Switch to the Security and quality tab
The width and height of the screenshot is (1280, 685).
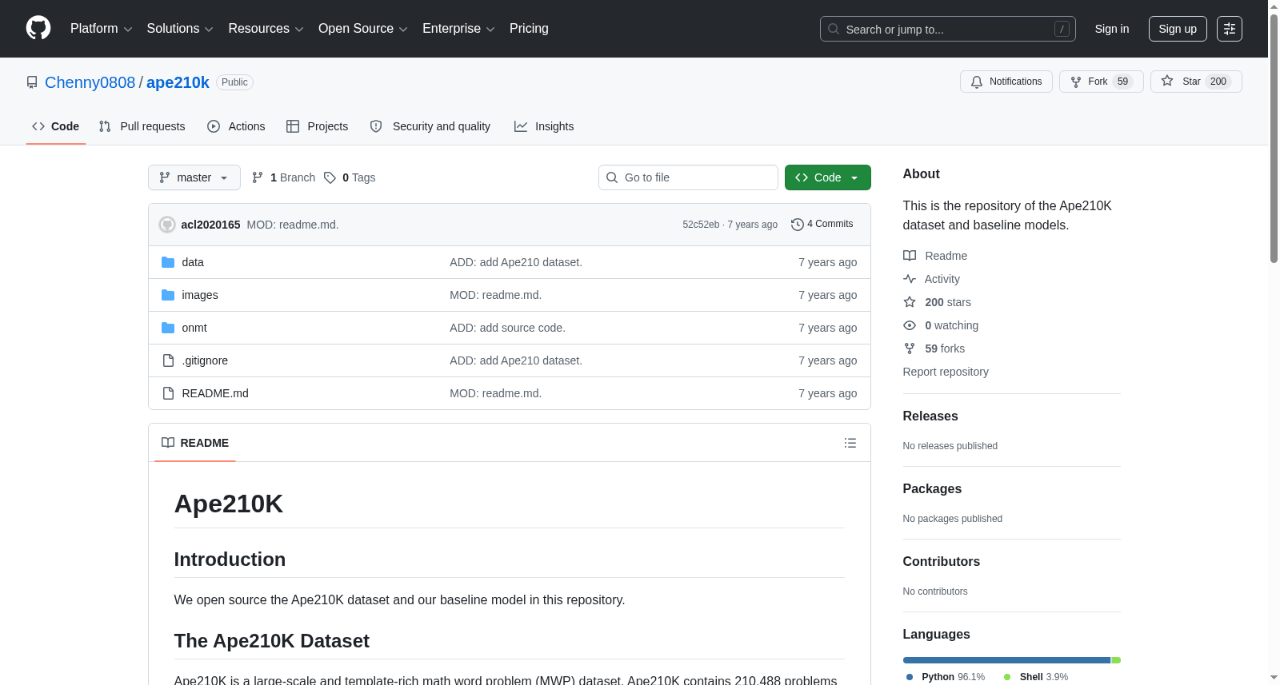[430, 126]
